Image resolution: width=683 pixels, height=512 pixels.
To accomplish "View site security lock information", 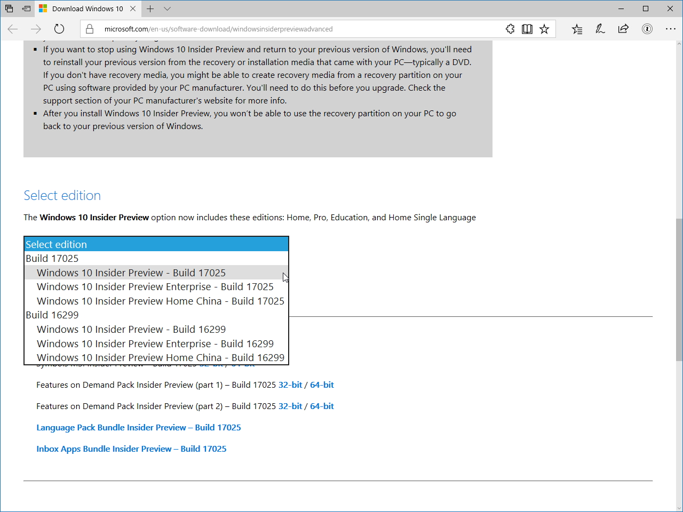I will pos(90,29).
